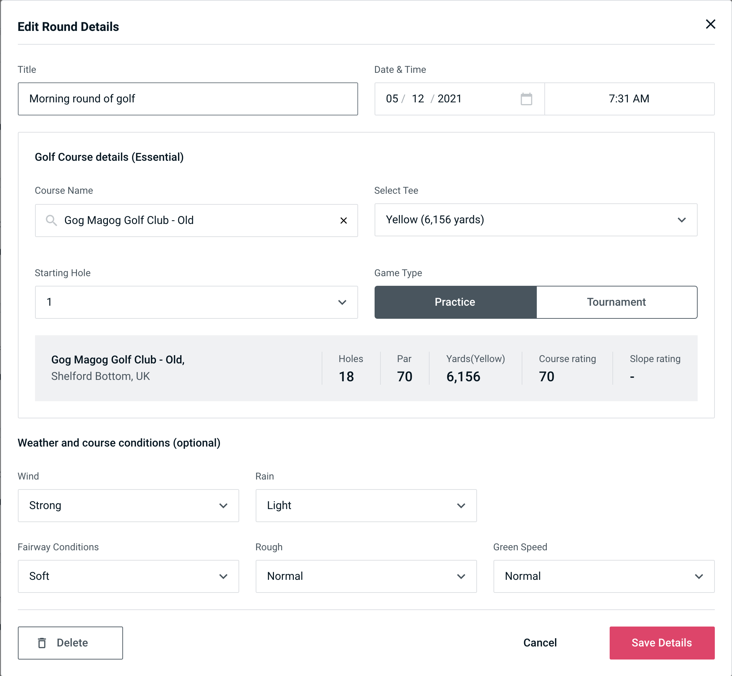Toggle Game Type to Practice
This screenshot has height=676, width=732.
[x=455, y=302]
